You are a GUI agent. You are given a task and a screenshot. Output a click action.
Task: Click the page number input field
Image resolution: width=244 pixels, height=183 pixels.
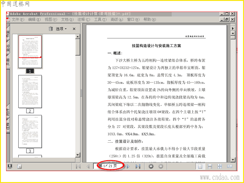pyautogui.click(x=109, y=166)
